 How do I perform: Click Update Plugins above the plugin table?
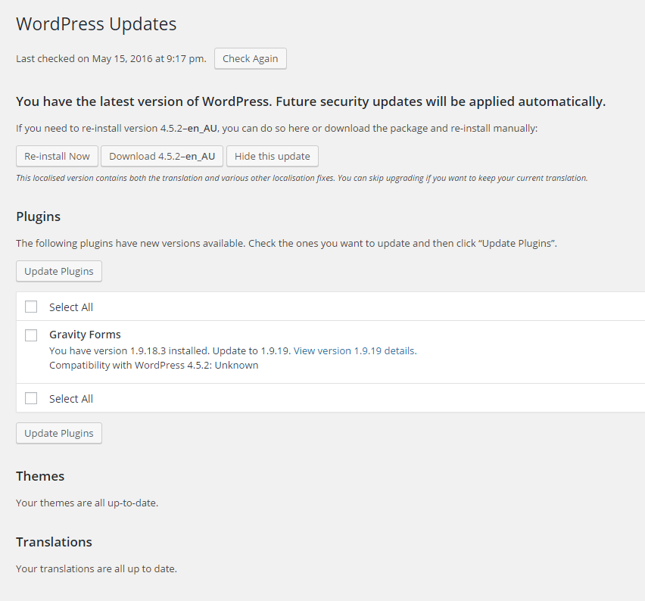click(59, 272)
